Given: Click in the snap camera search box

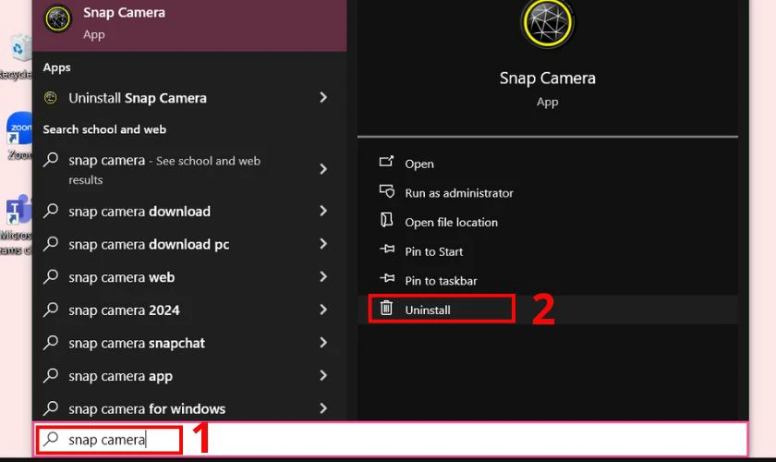Looking at the screenshot, I should pyautogui.click(x=391, y=439).
